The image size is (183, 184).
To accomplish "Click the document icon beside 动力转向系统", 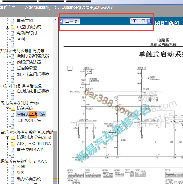I will click(12, 179).
